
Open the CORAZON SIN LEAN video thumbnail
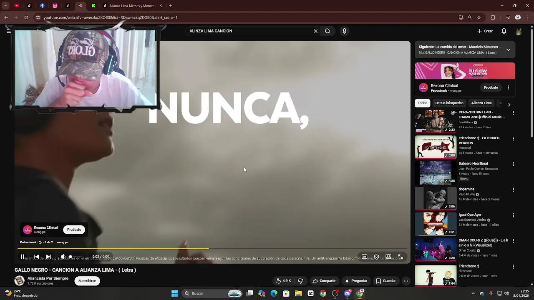[435, 121]
